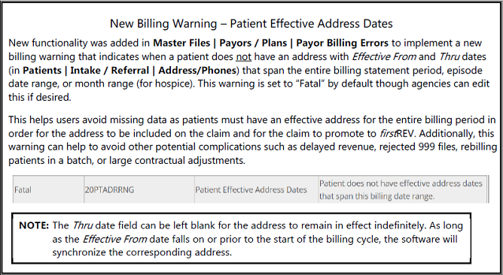Select the Fatal severity cell
Viewport: 503px width, 275px height.
(x=48, y=189)
